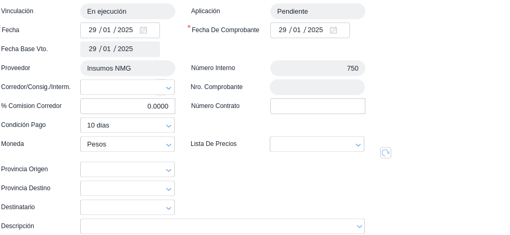Viewport: 510px width, 235px height.
Task: Open the Moneda dropdown showing Pesos
Action: click(168, 145)
